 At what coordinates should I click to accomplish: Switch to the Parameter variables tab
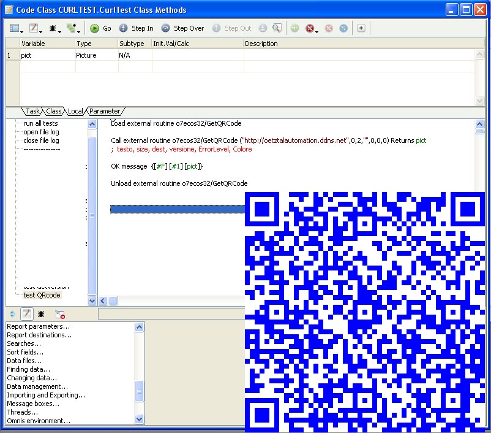coord(105,111)
